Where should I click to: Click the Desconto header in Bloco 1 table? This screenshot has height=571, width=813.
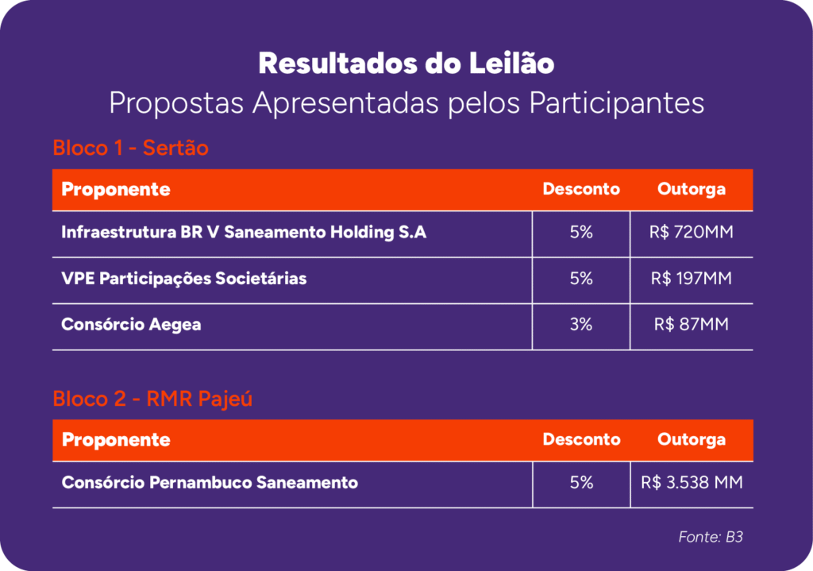[581, 190]
